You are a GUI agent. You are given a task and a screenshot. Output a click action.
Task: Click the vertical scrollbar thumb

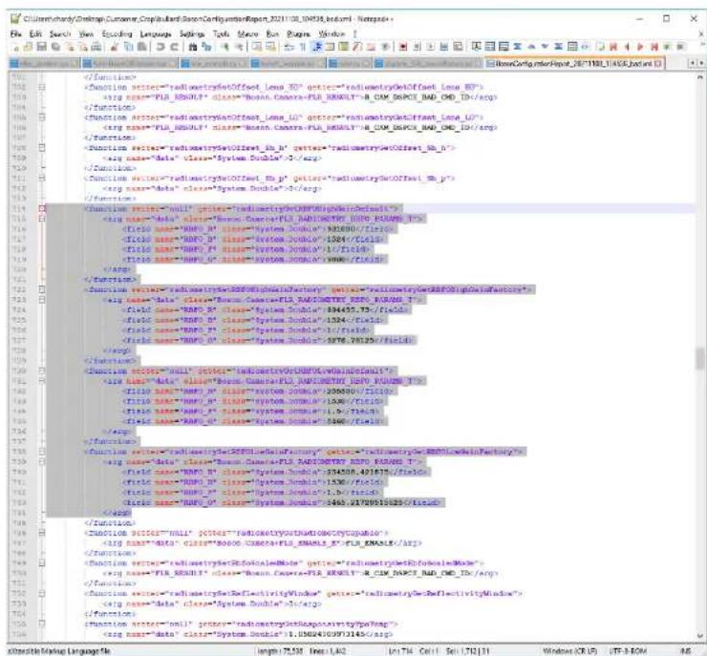[x=699, y=359]
